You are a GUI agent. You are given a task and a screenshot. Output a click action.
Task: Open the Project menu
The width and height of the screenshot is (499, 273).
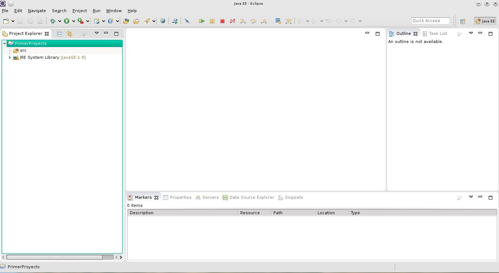click(79, 11)
